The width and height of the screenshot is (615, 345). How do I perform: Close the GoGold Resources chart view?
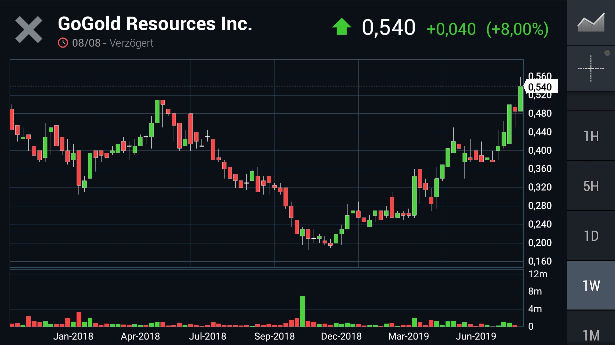click(x=29, y=29)
